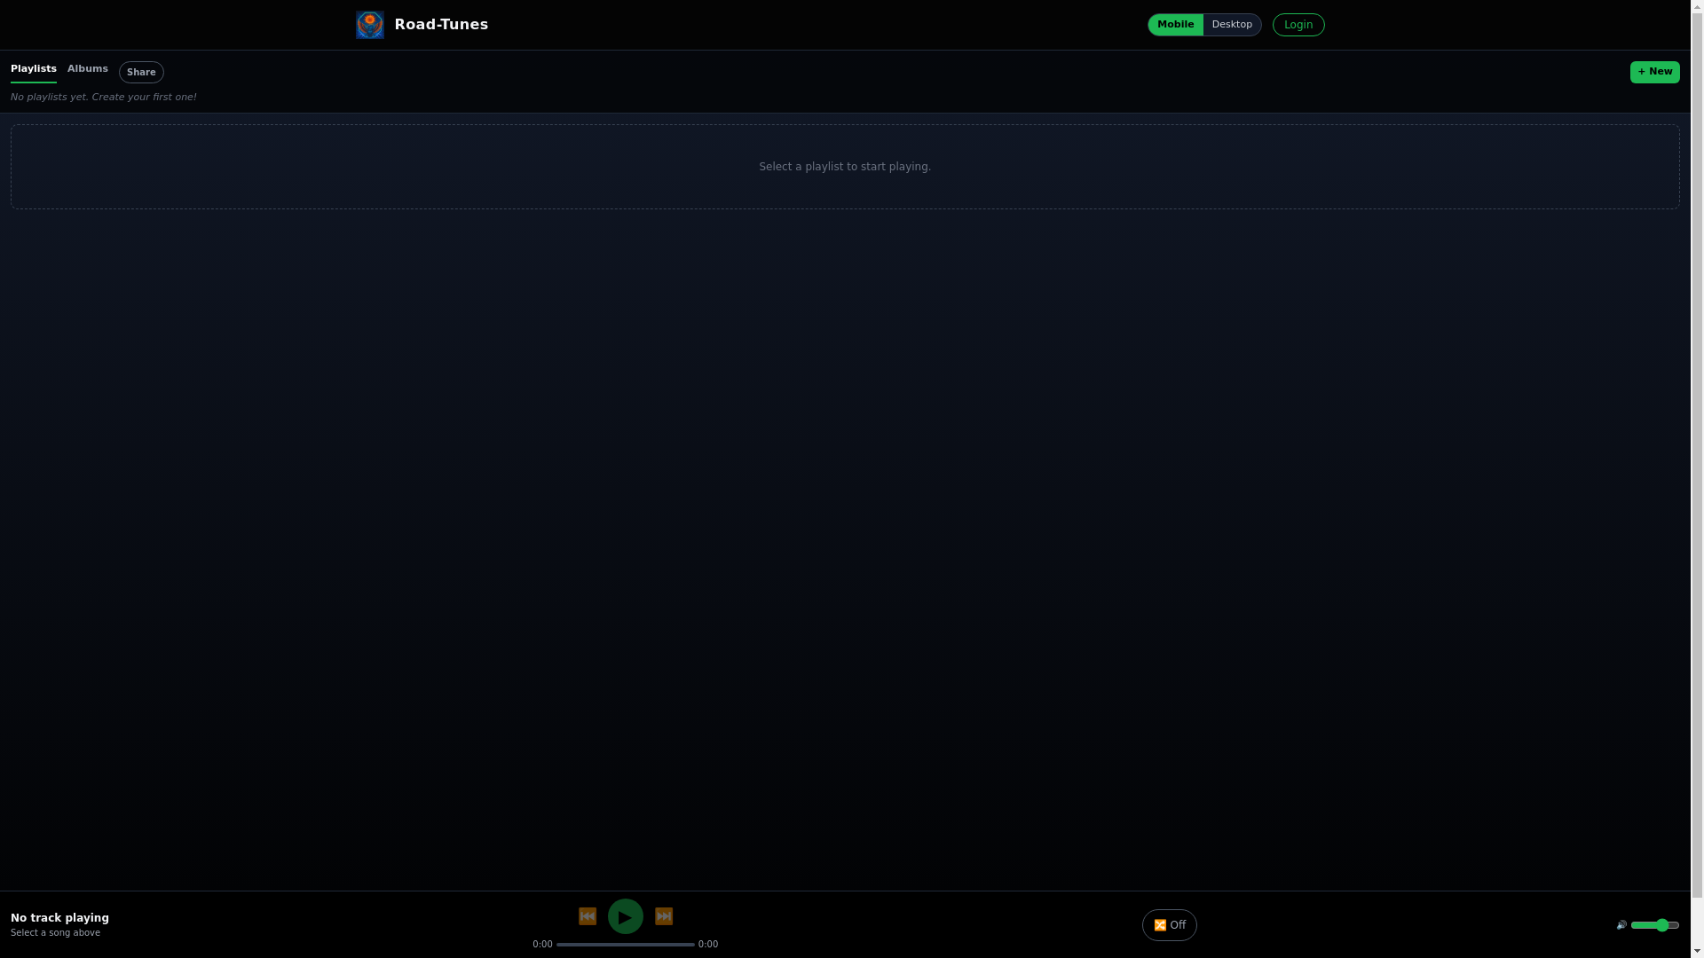Click 'Select a song above' text
Image resolution: width=1704 pixels, height=958 pixels.
pyautogui.click(x=55, y=933)
